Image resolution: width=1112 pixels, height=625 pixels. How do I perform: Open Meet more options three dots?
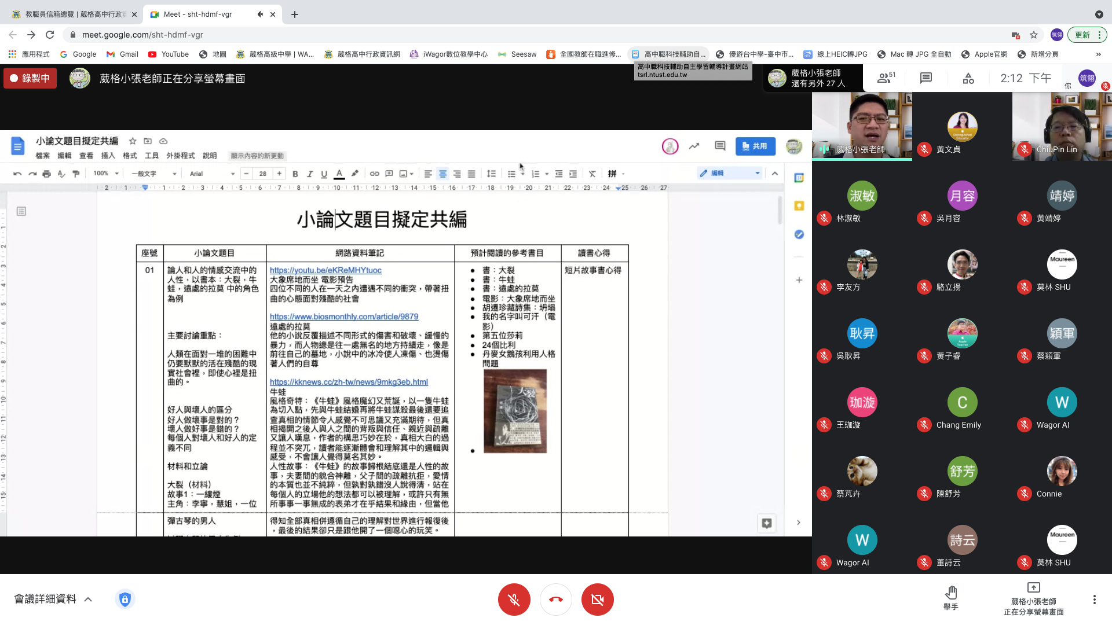click(x=1094, y=600)
